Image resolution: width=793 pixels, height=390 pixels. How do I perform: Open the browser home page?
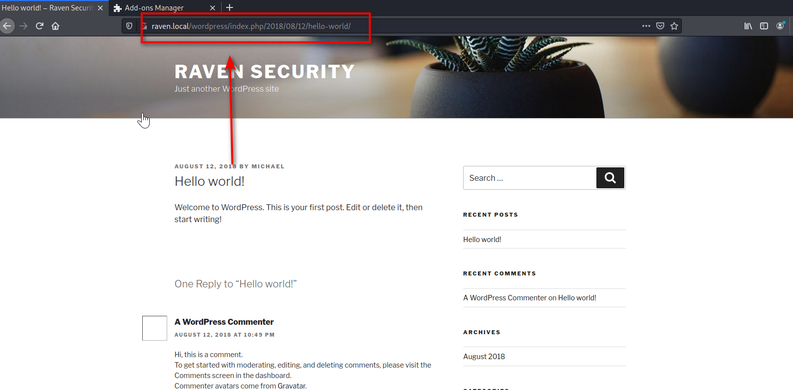(x=55, y=26)
